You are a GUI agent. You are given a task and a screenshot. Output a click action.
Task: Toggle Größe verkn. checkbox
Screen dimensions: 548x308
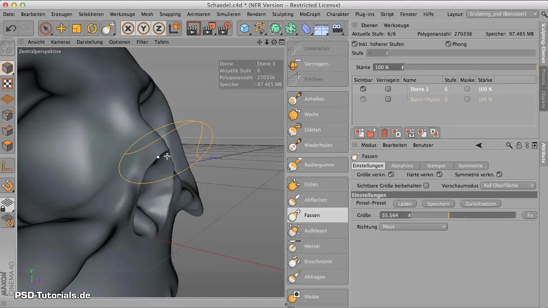(x=391, y=175)
